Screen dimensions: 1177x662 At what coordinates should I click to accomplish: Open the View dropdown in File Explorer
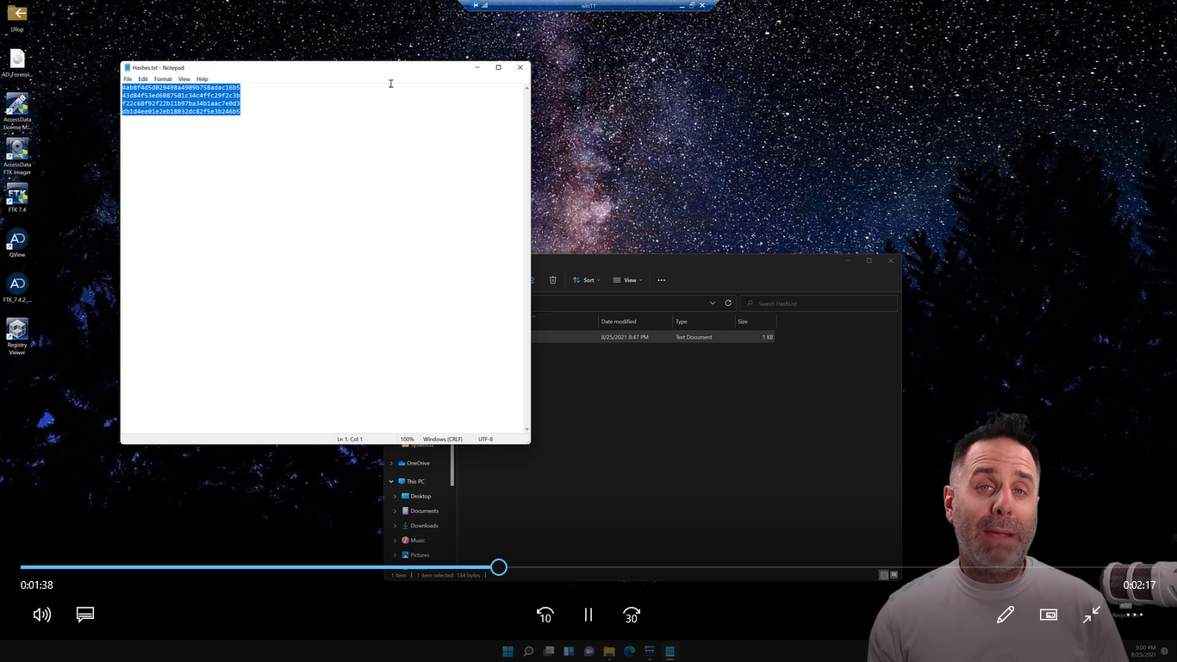pyautogui.click(x=627, y=280)
